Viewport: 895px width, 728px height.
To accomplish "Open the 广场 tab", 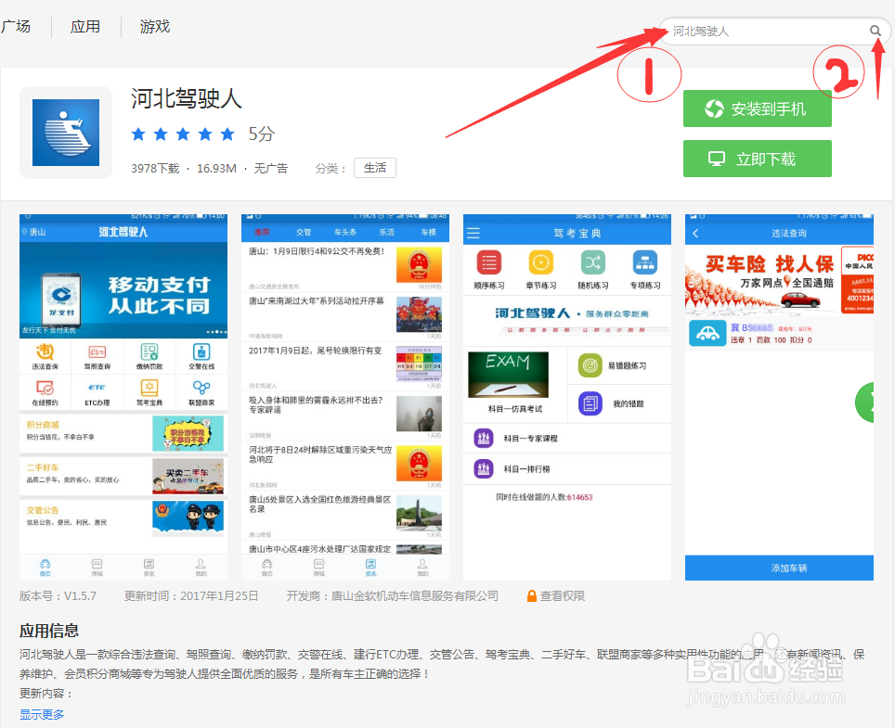I will [16, 27].
